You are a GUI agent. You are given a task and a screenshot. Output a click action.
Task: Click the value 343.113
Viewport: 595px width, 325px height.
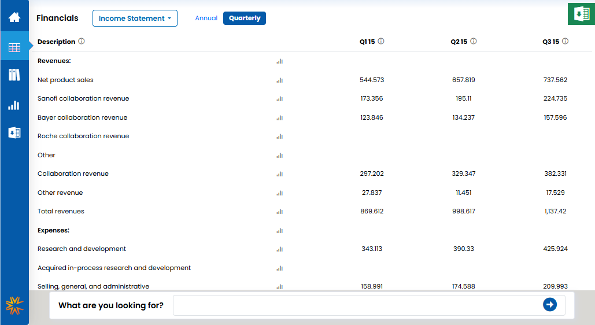point(372,249)
